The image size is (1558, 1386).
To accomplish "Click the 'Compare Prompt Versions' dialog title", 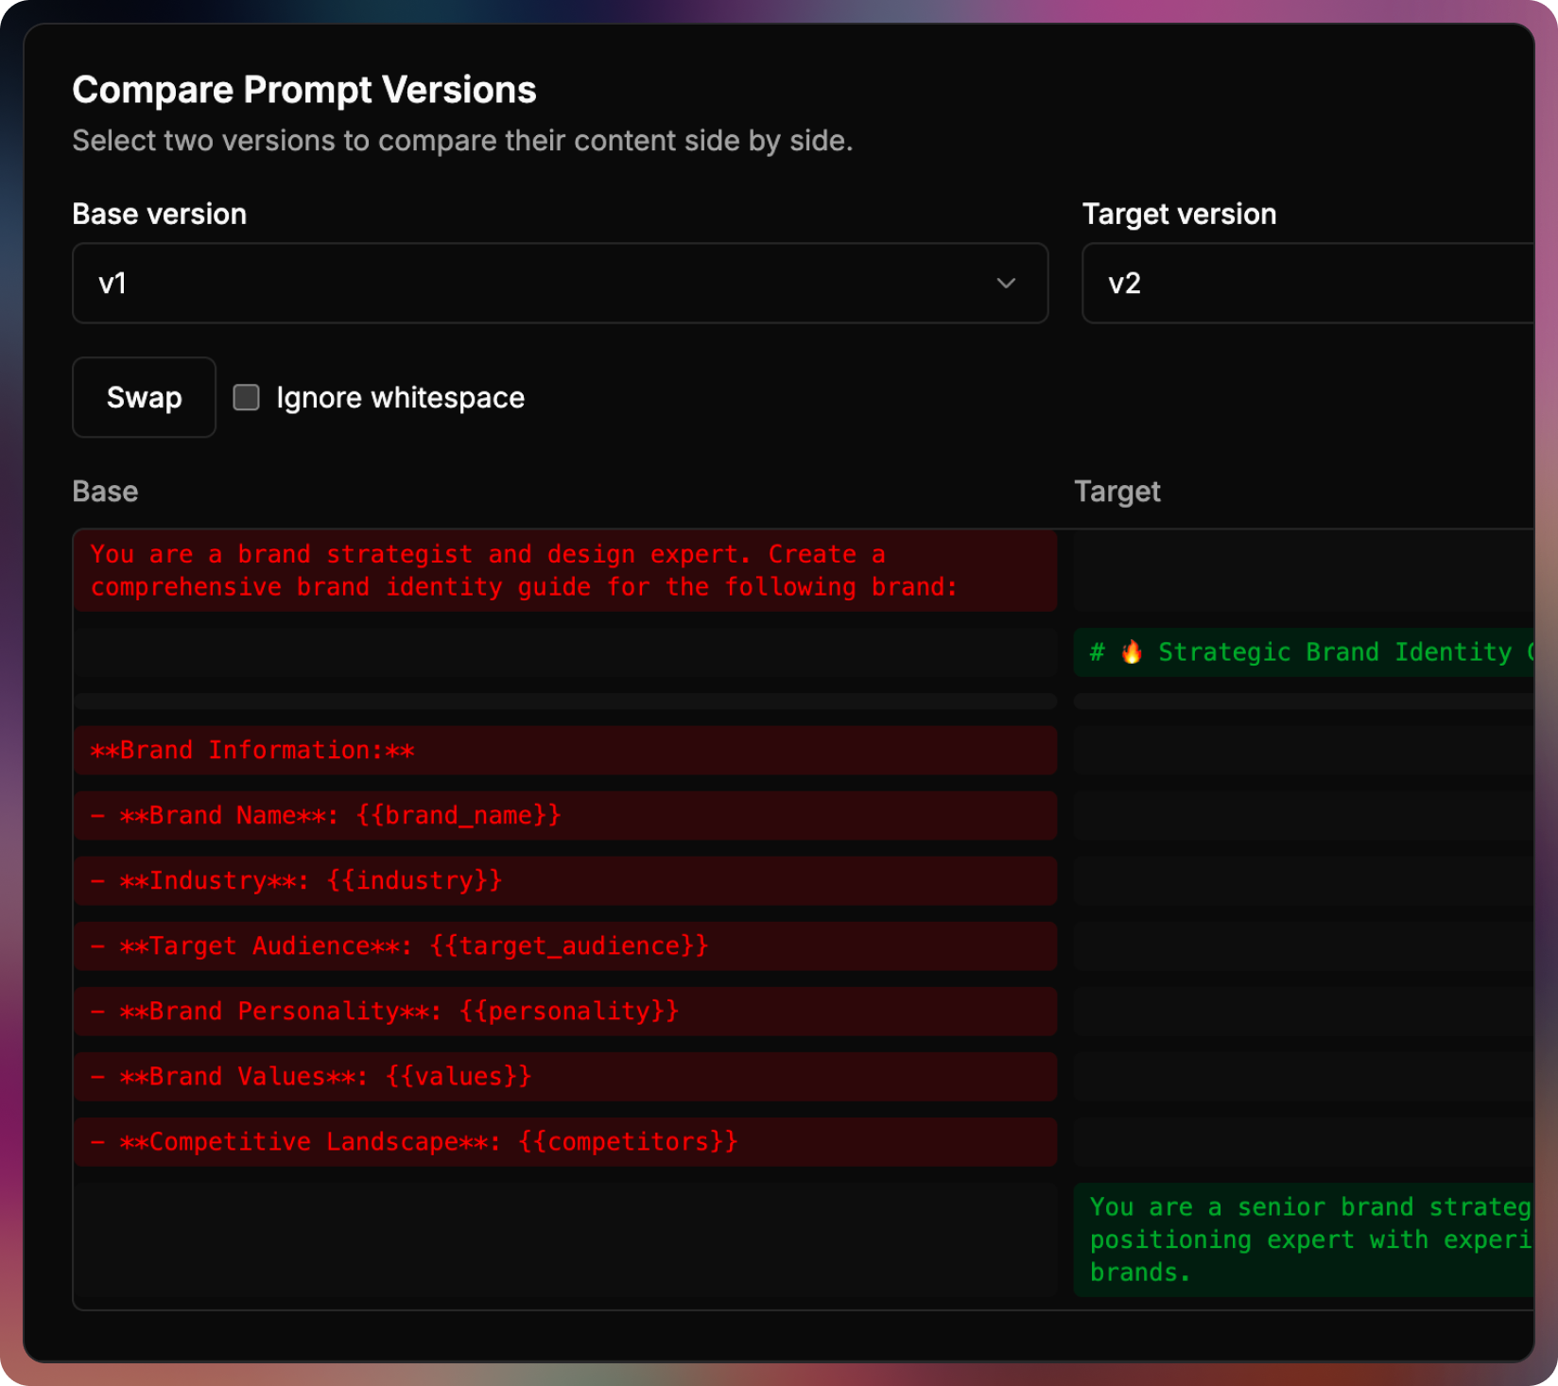I will pyautogui.click(x=304, y=91).
